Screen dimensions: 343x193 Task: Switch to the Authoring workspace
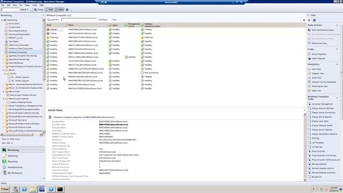(23, 156)
